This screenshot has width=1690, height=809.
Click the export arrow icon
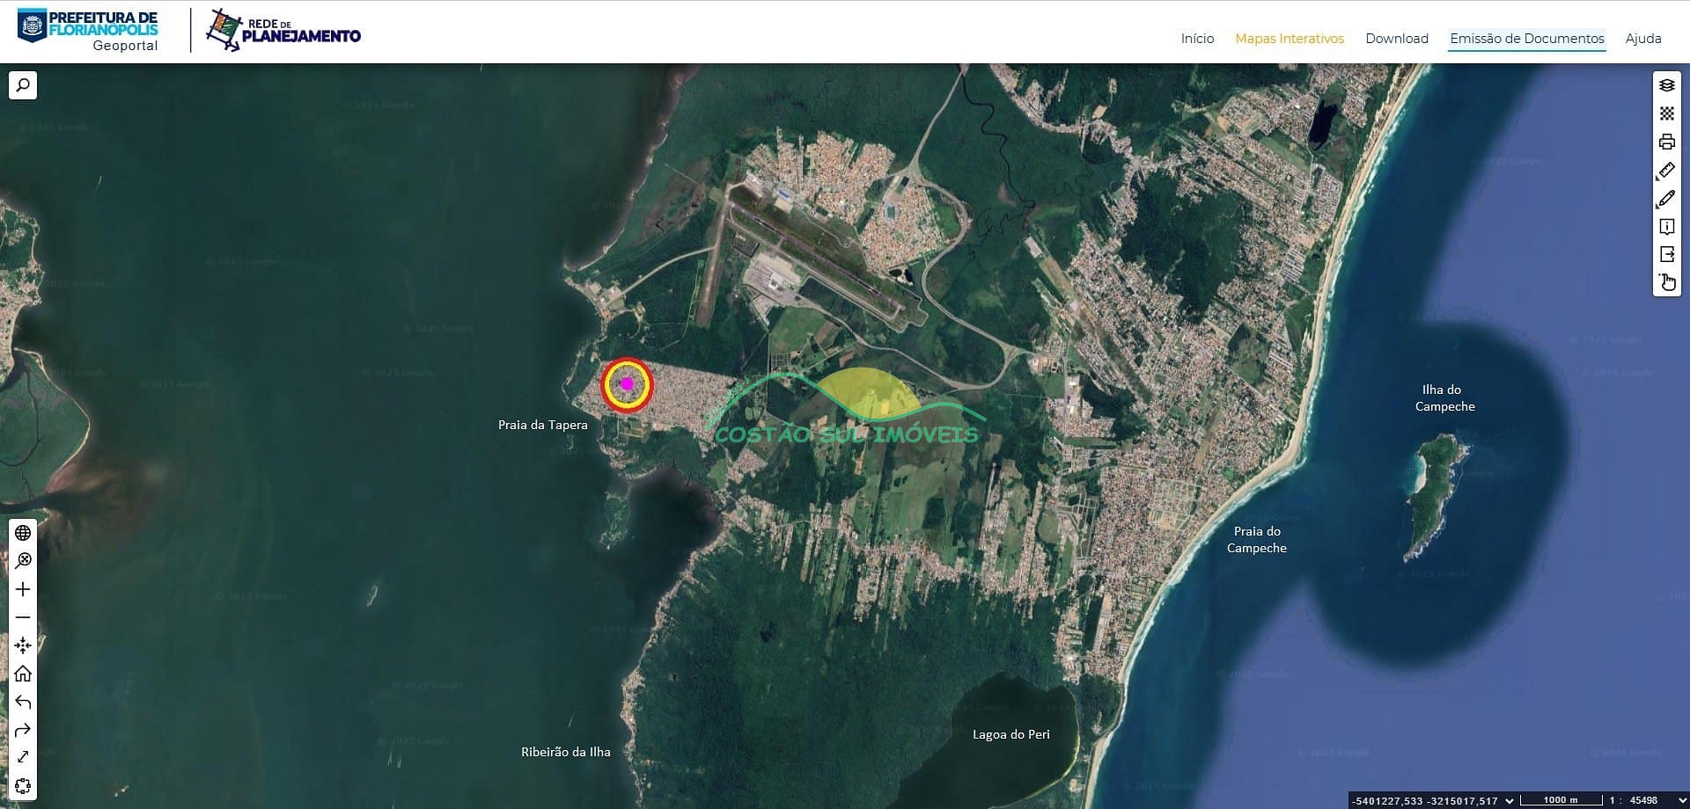click(1666, 254)
